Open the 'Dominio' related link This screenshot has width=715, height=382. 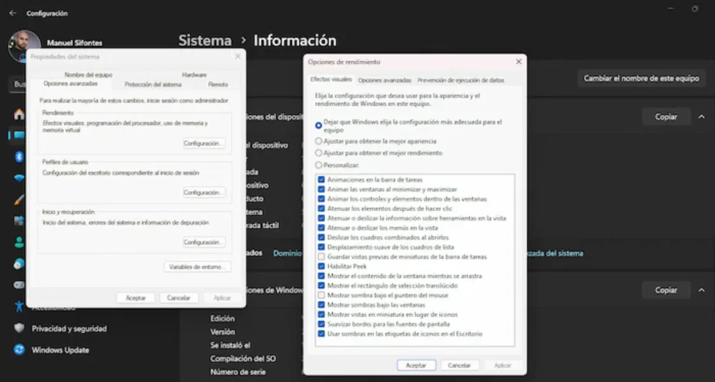[287, 253]
